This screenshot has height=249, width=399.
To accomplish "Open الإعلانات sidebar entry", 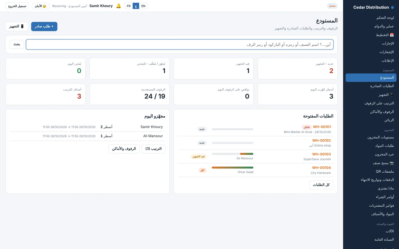I will (x=371, y=61).
